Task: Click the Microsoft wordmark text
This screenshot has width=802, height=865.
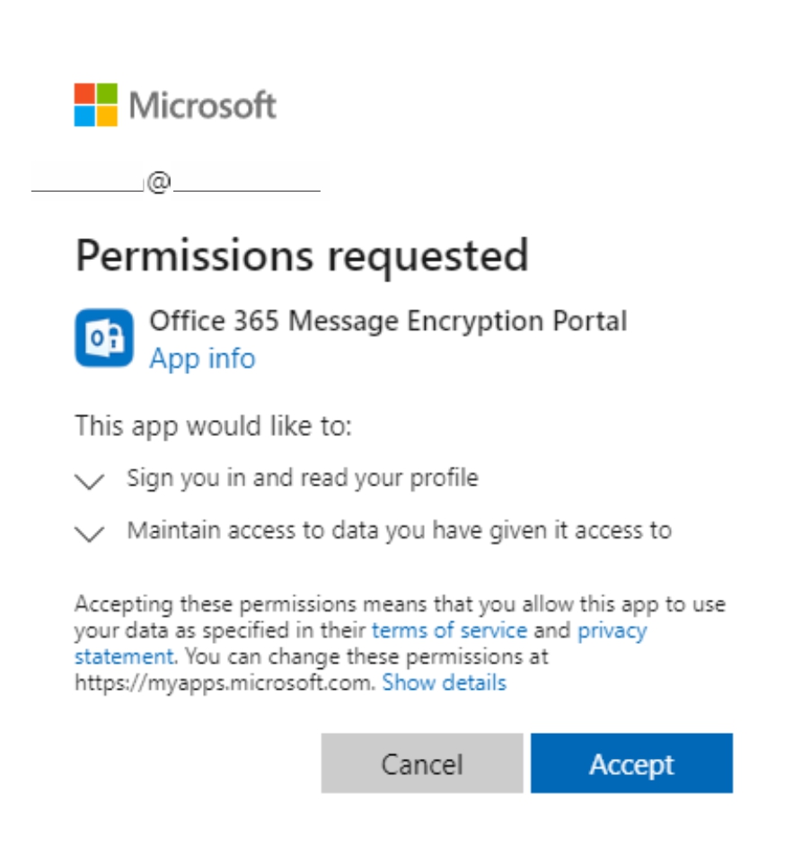Action: pyautogui.click(x=203, y=106)
